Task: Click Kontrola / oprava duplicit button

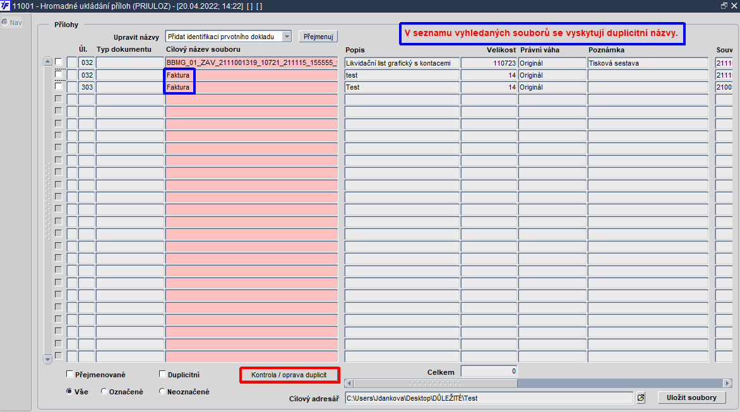Action: [x=289, y=375]
